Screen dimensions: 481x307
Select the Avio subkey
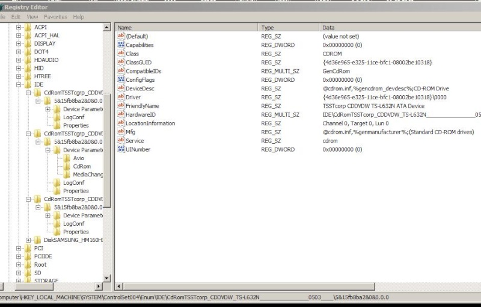pyautogui.click(x=79, y=158)
